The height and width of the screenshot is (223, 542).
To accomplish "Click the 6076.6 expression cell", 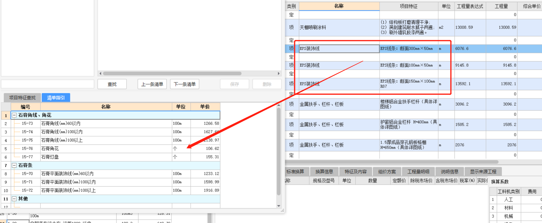I will point(470,49).
